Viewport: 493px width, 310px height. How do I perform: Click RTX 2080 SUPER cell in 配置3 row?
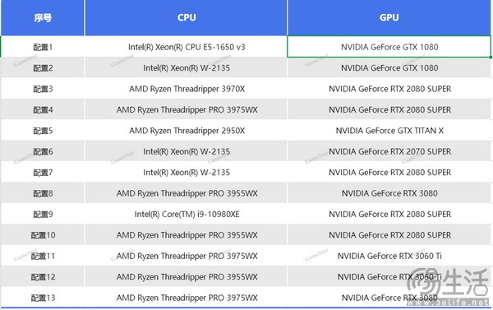pos(389,89)
